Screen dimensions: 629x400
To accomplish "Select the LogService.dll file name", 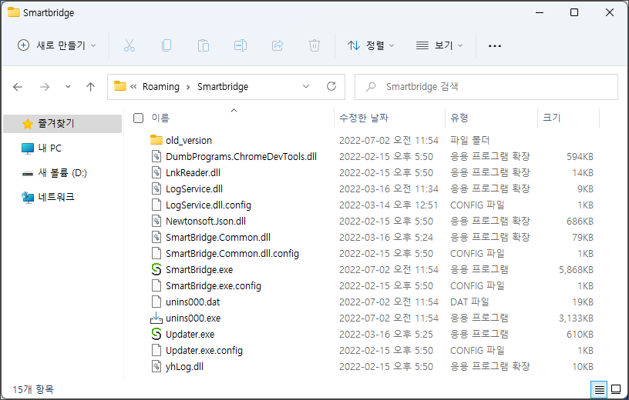I will click(x=194, y=188).
